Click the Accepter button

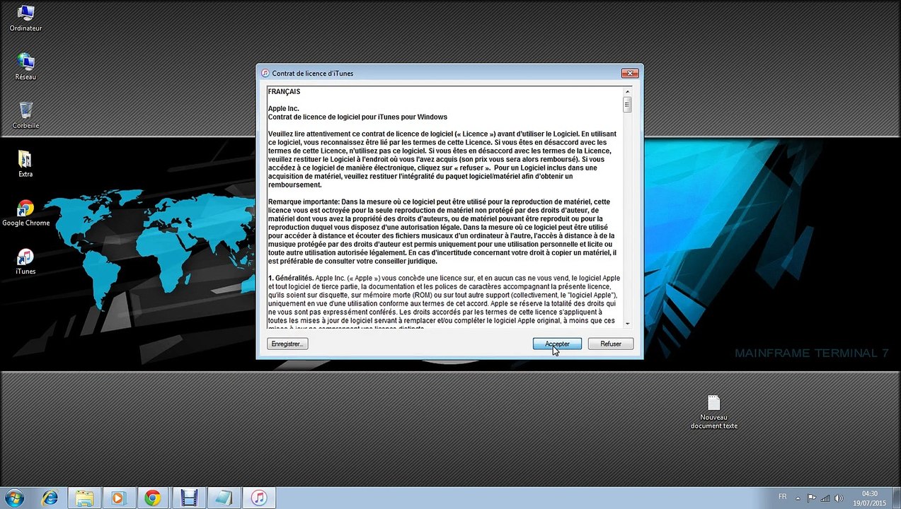(557, 344)
